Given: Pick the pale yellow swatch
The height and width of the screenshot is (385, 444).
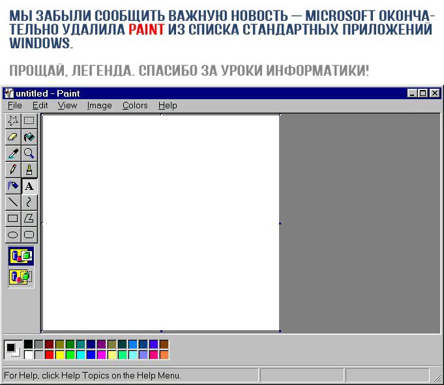Looking at the screenshot, I should (x=112, y=355).
